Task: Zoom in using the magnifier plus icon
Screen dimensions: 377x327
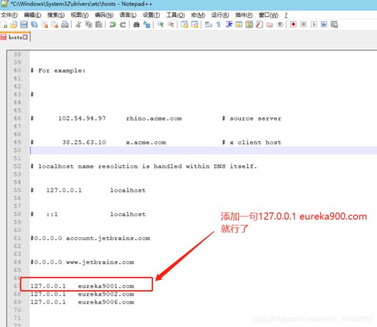Action: (x=160, y=24)
